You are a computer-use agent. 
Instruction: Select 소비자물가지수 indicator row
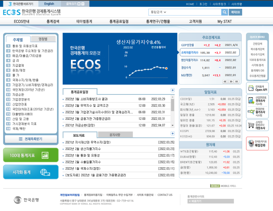click(210, 53)
